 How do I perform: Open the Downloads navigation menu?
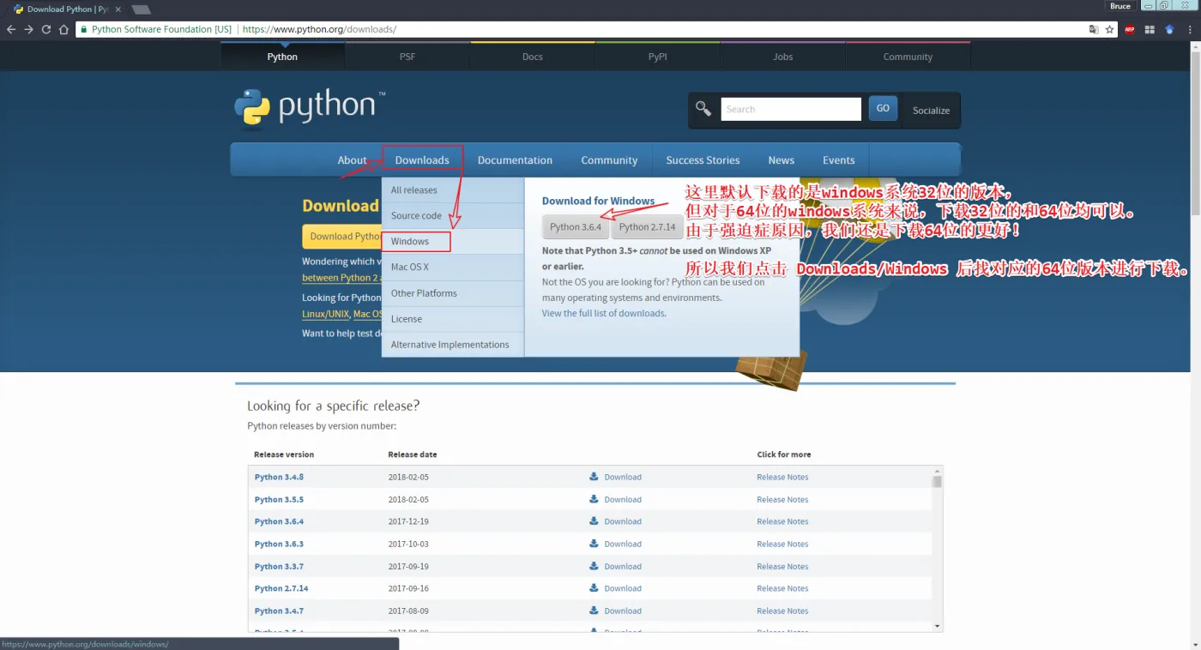(422, 160)
